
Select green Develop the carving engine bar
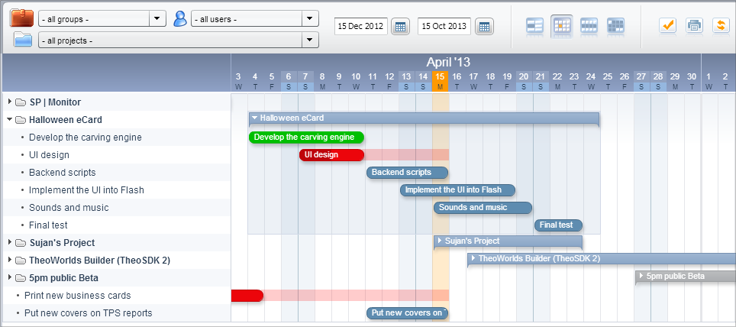click(x=306, y=138)
